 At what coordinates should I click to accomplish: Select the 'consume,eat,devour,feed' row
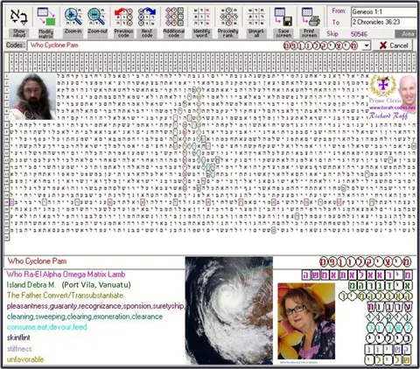click(46, 327)
